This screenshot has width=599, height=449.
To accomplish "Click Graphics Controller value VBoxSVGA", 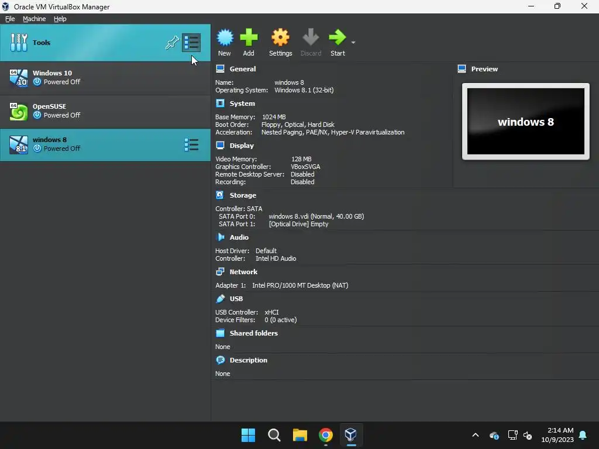I will click(305, 167).
